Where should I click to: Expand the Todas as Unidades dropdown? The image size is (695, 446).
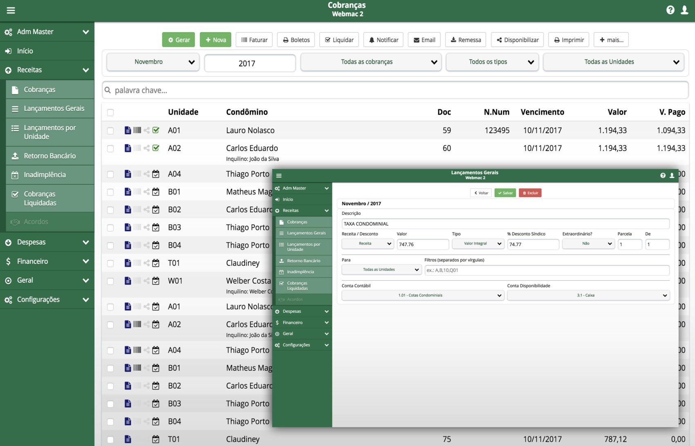(613, 62)
